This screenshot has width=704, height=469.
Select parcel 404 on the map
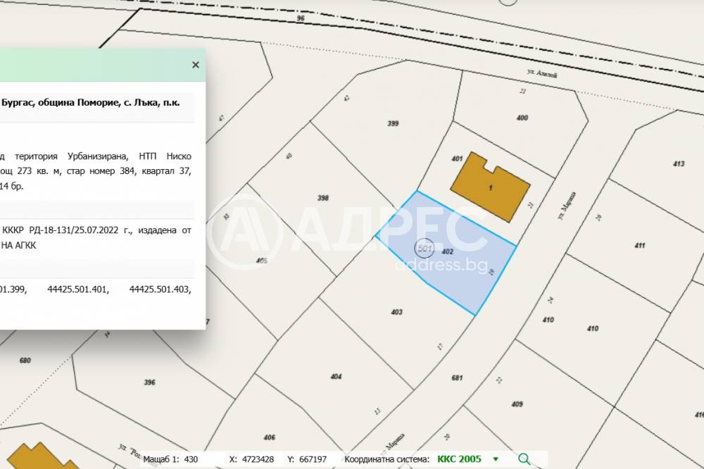coord(336,377)
